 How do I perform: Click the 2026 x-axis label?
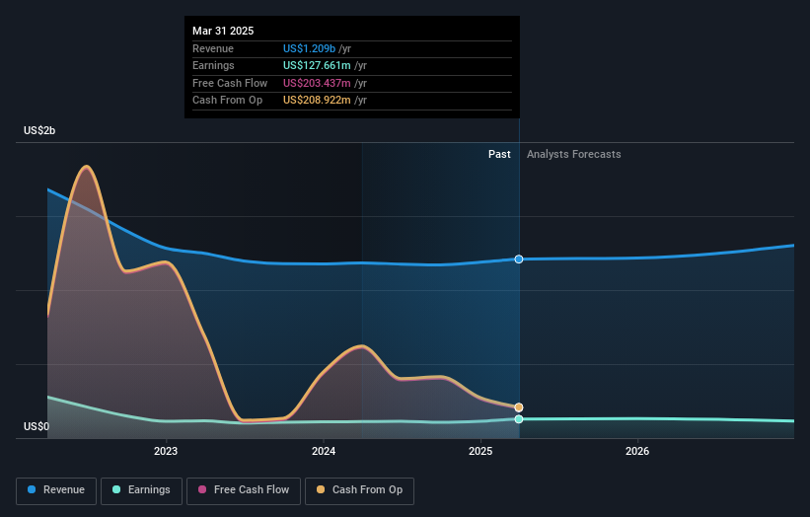pyautogui.click(x=637, y=452)
